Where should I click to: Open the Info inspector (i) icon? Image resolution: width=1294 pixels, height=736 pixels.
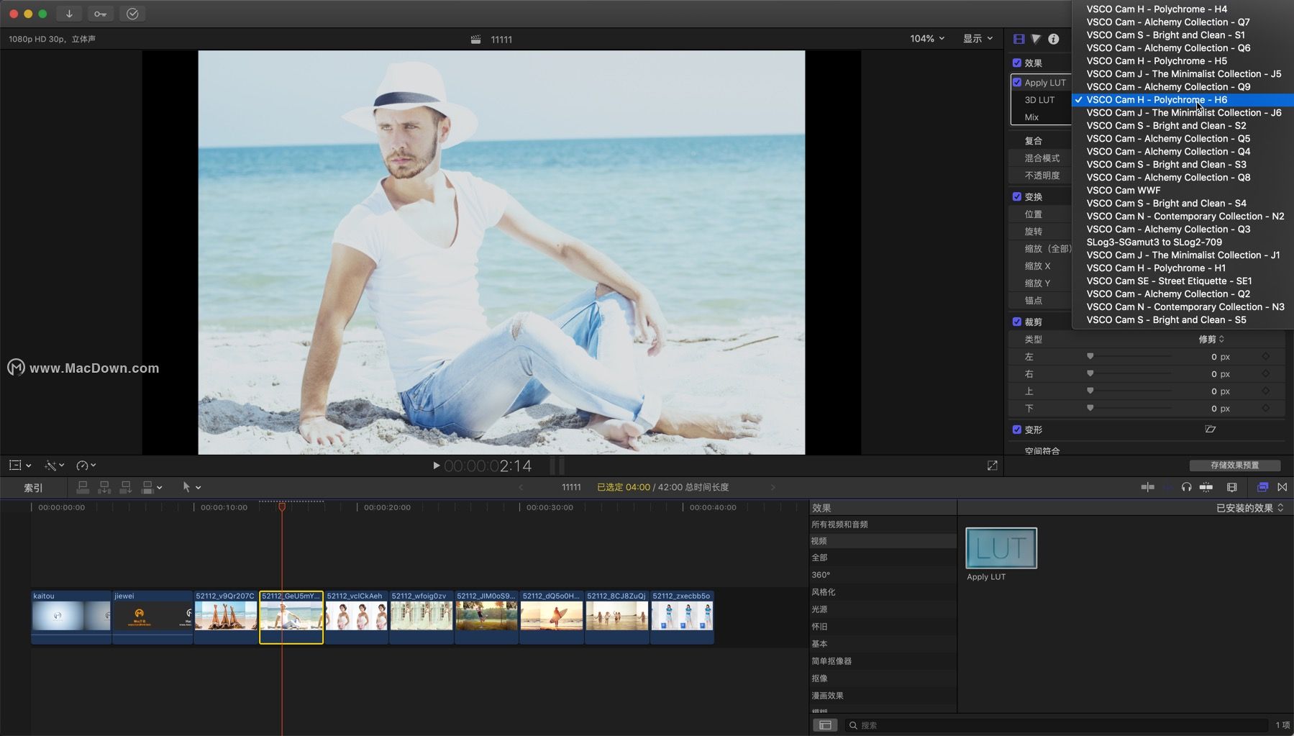1054,39
